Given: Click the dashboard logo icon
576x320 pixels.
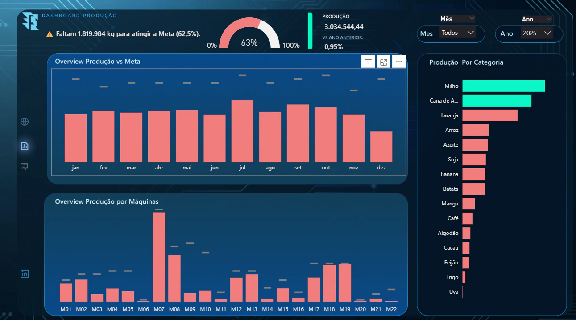Looking at the screenshot, I should [30, 21].
